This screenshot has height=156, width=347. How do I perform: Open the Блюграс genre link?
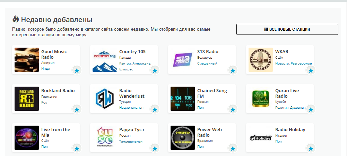click(x=126, y=69)
